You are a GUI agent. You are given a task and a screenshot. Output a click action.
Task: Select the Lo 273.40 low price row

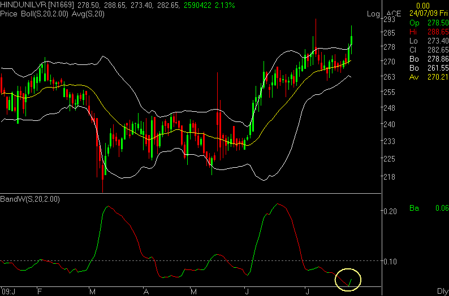click(429, 41)
